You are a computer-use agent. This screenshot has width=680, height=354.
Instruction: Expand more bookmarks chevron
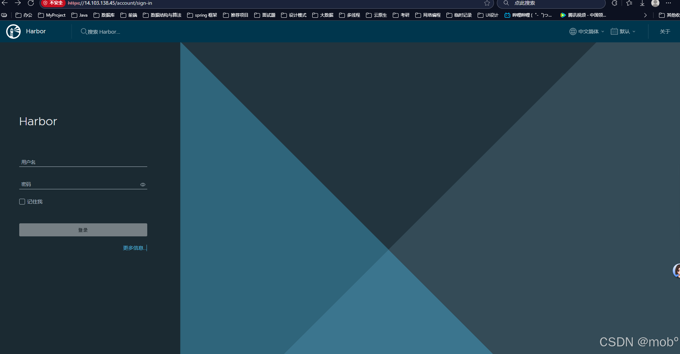(645, 15)
